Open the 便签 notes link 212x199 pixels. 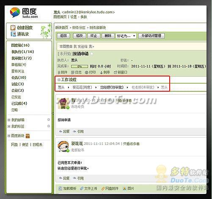click(25, 144)
